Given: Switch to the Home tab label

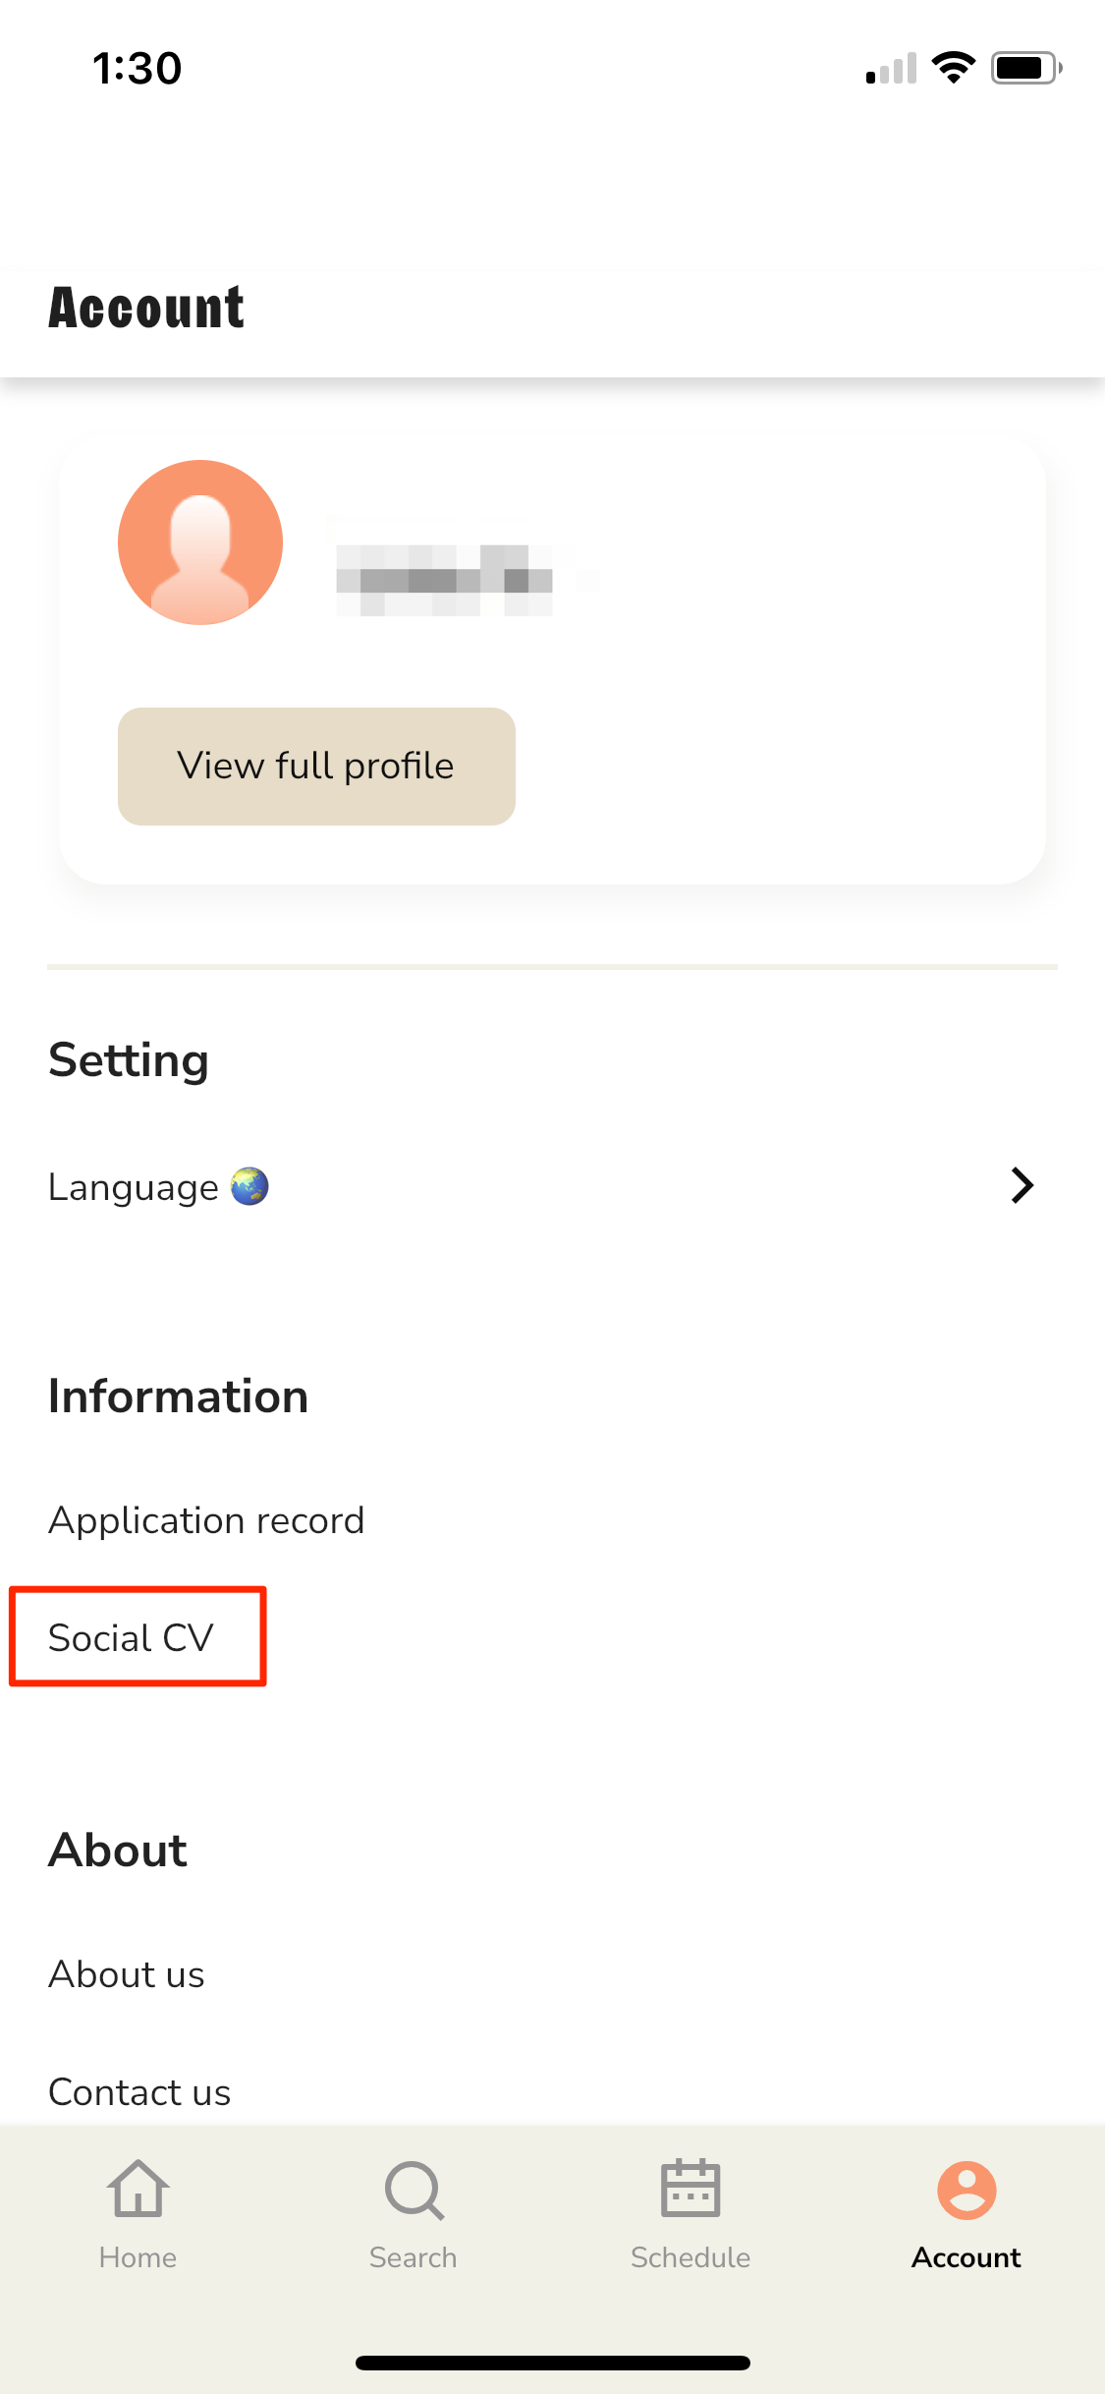Looking at the screenshot, I should coord(138,2257).
